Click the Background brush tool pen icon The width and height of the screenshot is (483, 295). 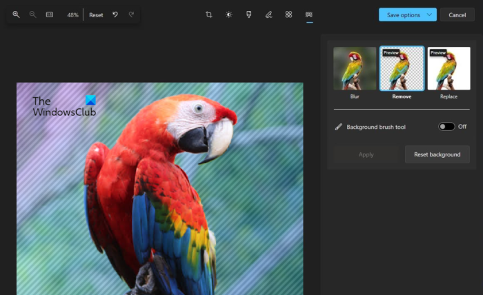pyautogui.click(x=339, y=127)
